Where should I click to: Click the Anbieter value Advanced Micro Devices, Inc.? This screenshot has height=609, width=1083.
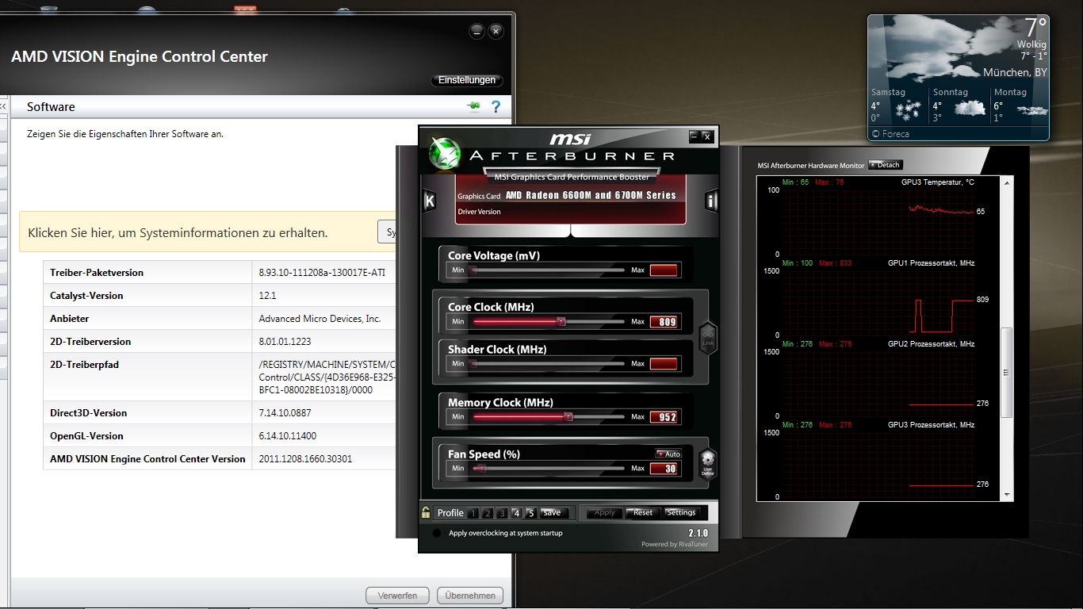[x=320, y=318]
